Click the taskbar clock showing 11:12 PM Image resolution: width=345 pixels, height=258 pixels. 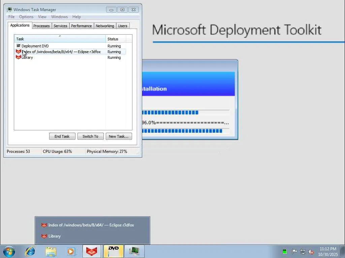[x=328, y=252]
